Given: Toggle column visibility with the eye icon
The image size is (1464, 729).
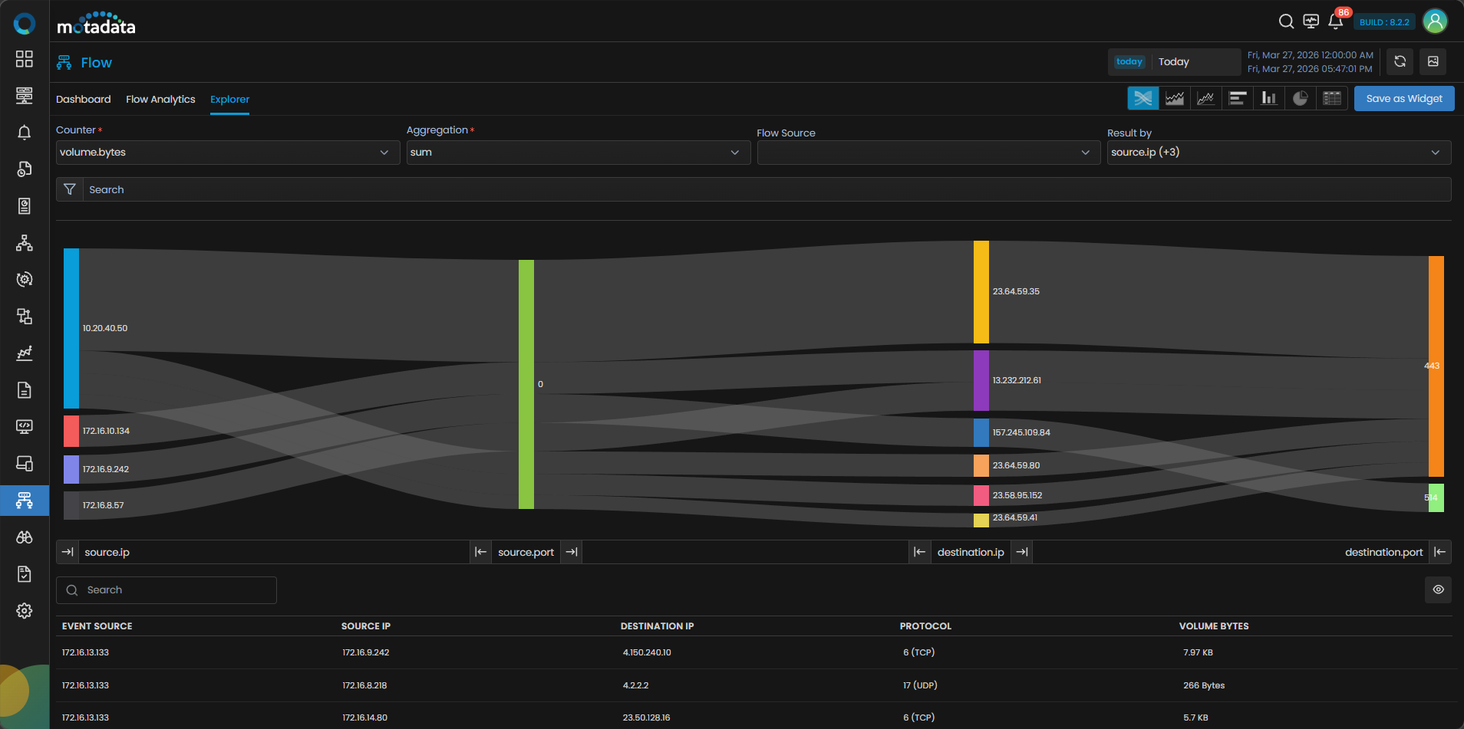Looking at the screenshot, I should (x=1438, y=589).
